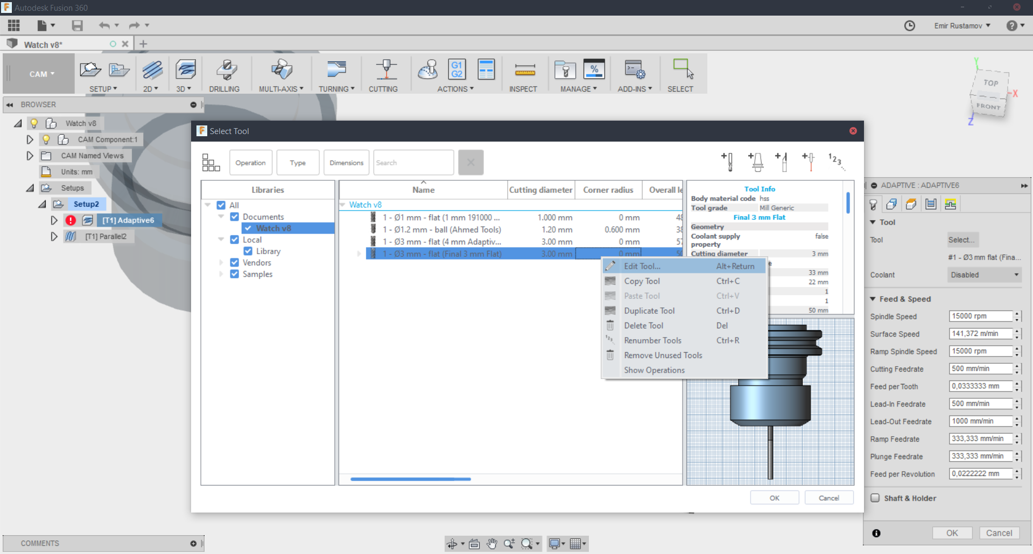The height and width of the screenshot is (554, 1033).
Task: Click the Select tool icon
Action: tap(683, 69)
